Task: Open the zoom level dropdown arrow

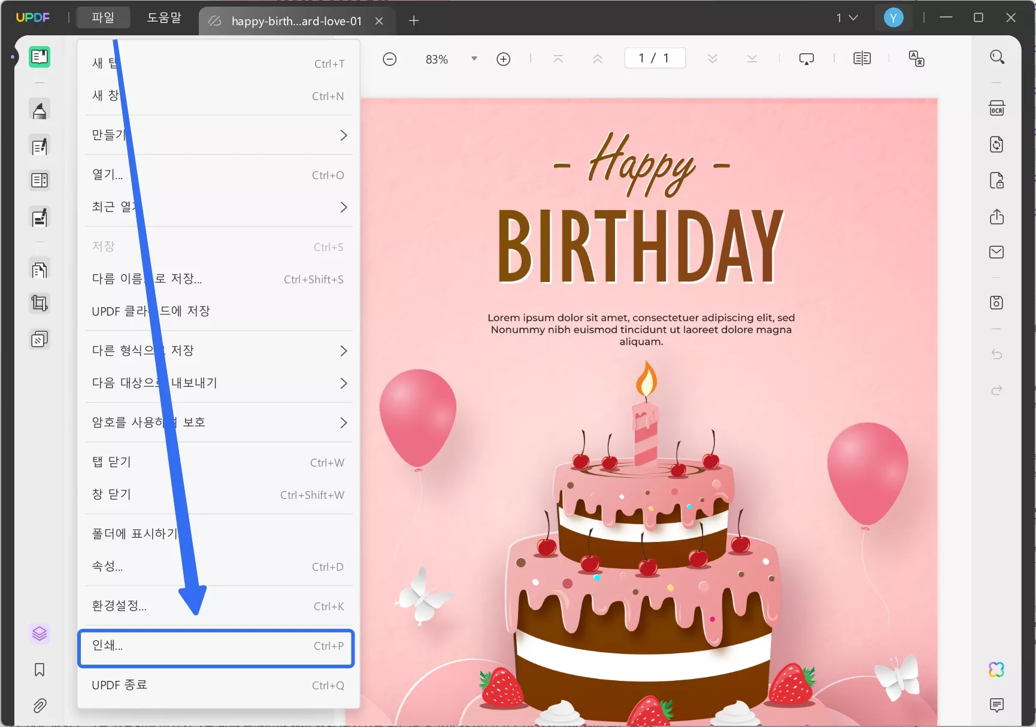Action: point(474,59)
